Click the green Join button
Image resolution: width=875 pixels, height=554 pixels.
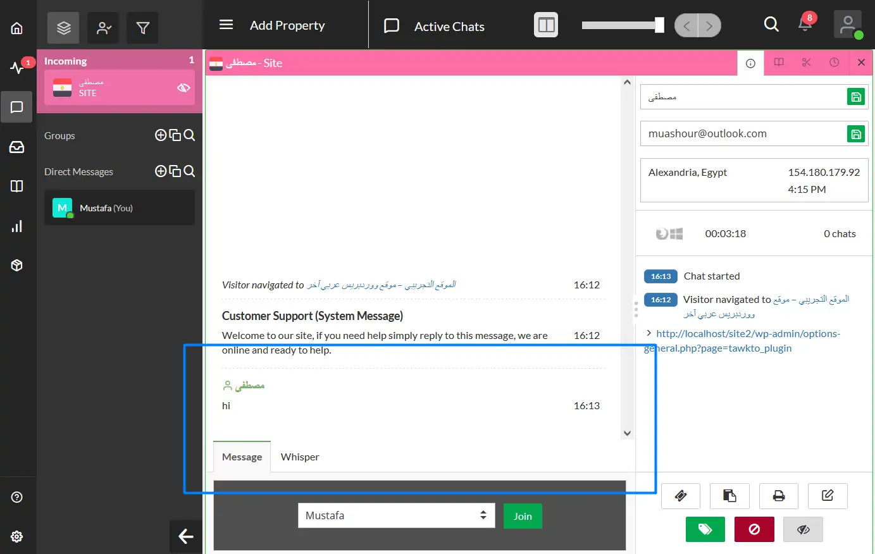point(523,516)
